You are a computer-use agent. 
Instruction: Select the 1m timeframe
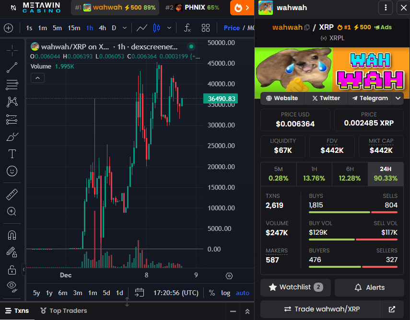42,28
